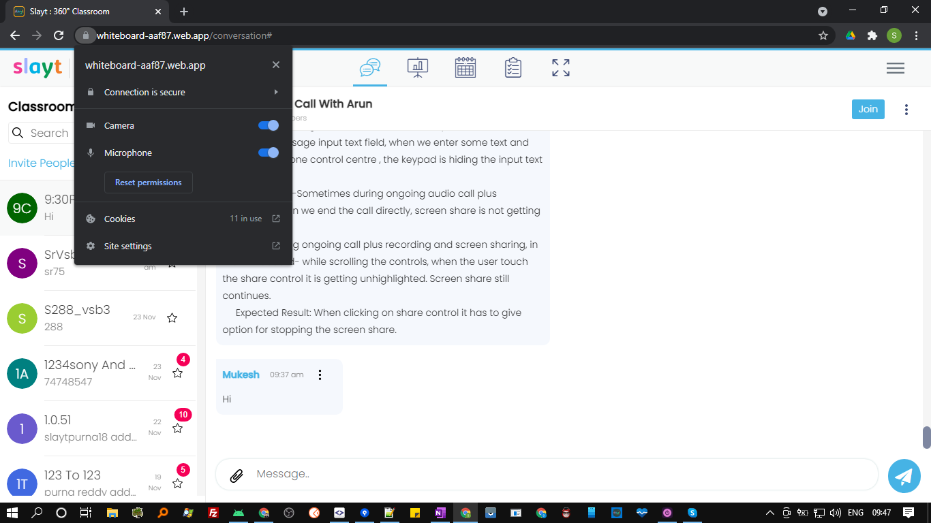931x523 pixels.
Task: Open FileZilla from the taskbar
Action: click(x=213, y=513)
